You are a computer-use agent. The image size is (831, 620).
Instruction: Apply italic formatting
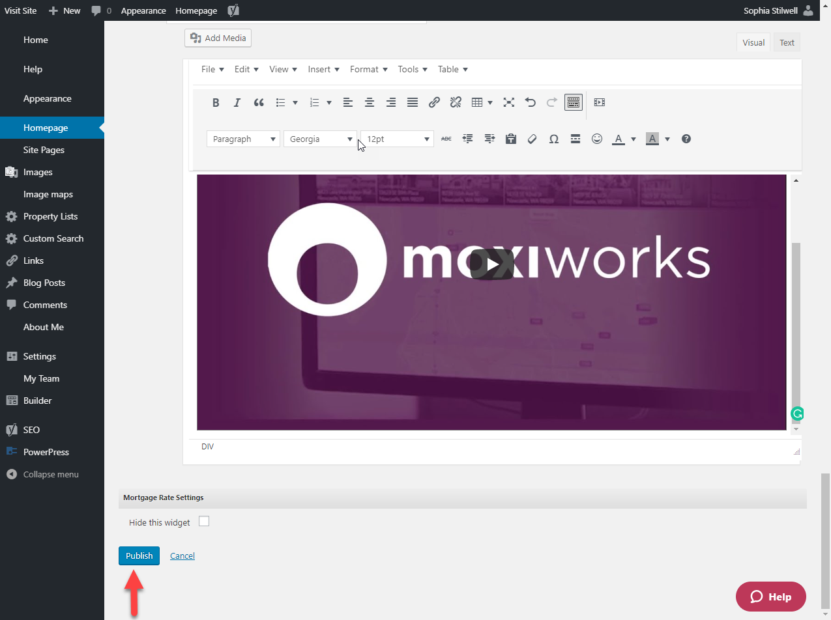[x=237, y=102]
